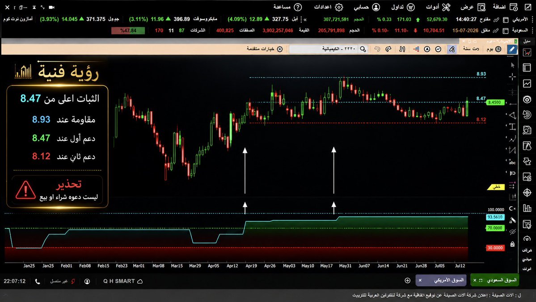Screen dimensions: 536x302
Task: Click the clear drawings C× icon
Action: 512,208
